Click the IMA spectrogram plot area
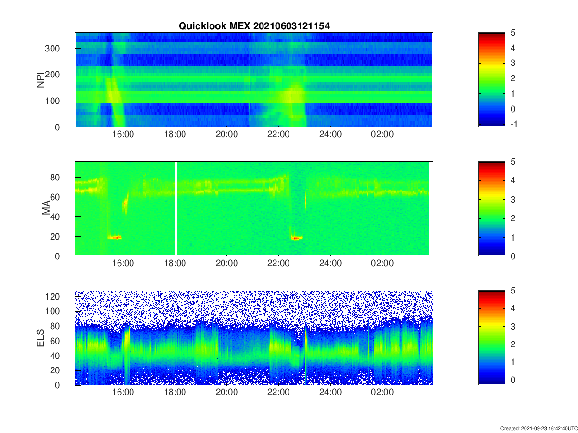578x433 pixels. pyautogui.click(x=254, y=208)
